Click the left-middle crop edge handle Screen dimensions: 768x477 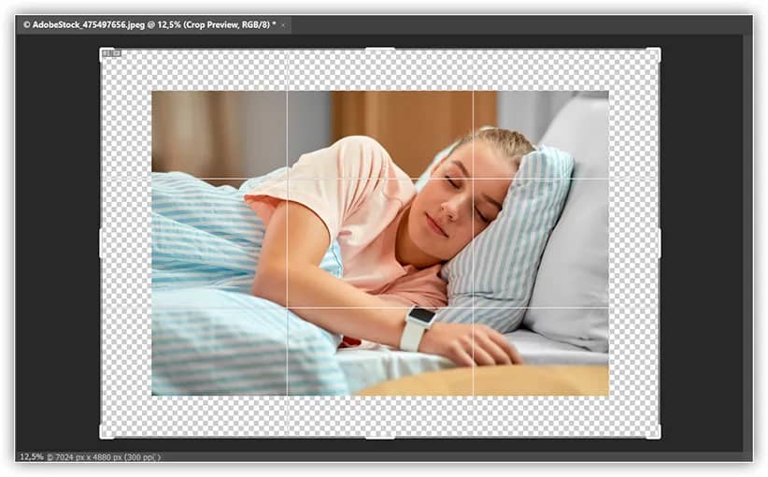[x=101, y=243]
